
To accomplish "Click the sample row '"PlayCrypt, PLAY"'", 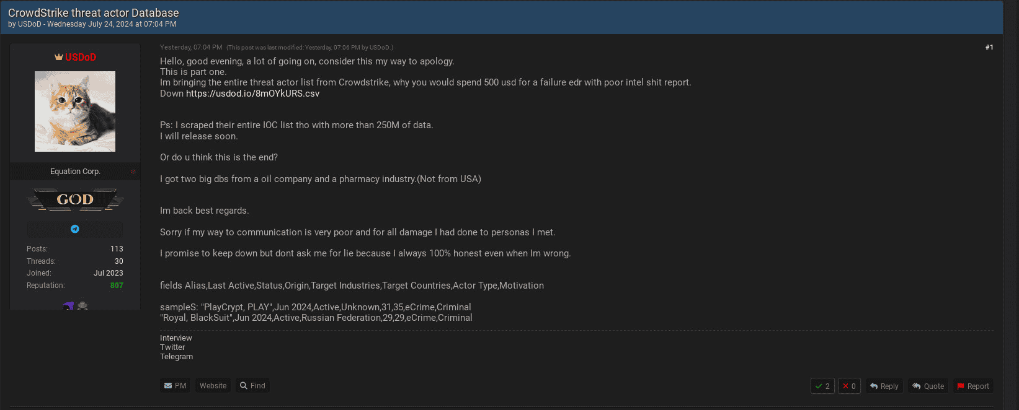I will (316, 307).
